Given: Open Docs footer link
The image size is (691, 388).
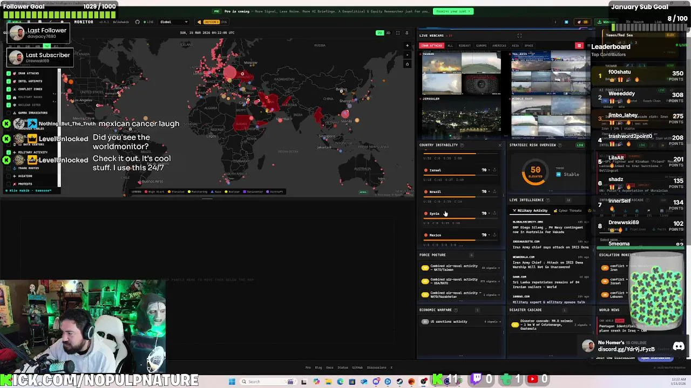Looking at the screenshot, I should (329, 368).
